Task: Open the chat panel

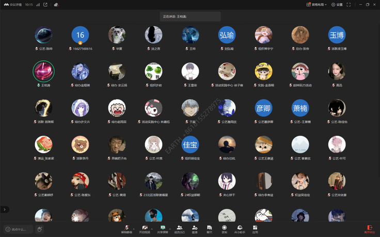Action: point(209,228)
